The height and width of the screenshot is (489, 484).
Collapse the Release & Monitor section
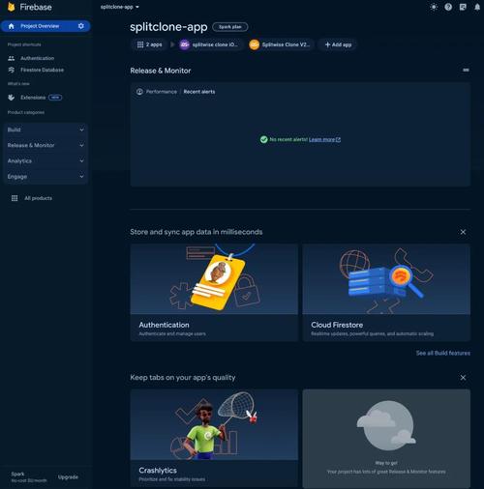[x=466, y=70]
